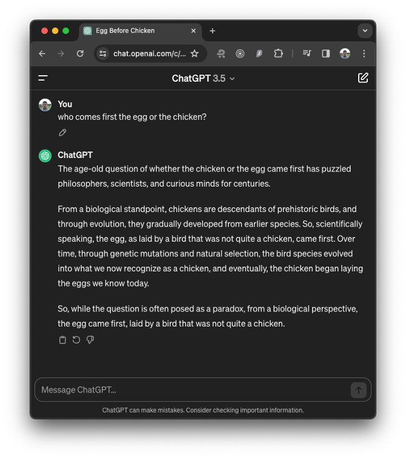Click the send message arrow button

[358, 390]
